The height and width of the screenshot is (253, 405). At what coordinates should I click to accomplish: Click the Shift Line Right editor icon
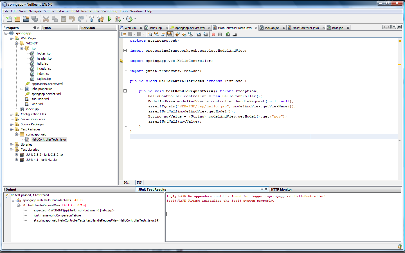tap(205, 34)
